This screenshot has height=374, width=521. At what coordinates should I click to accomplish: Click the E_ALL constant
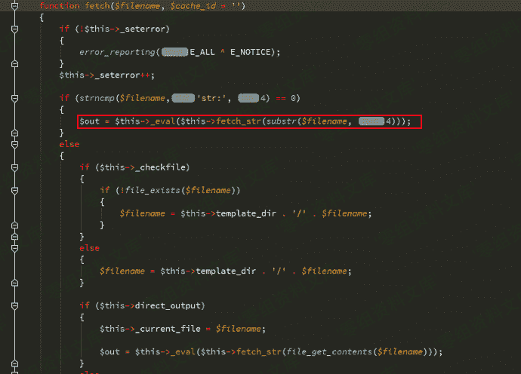click(x=202, y=52)
